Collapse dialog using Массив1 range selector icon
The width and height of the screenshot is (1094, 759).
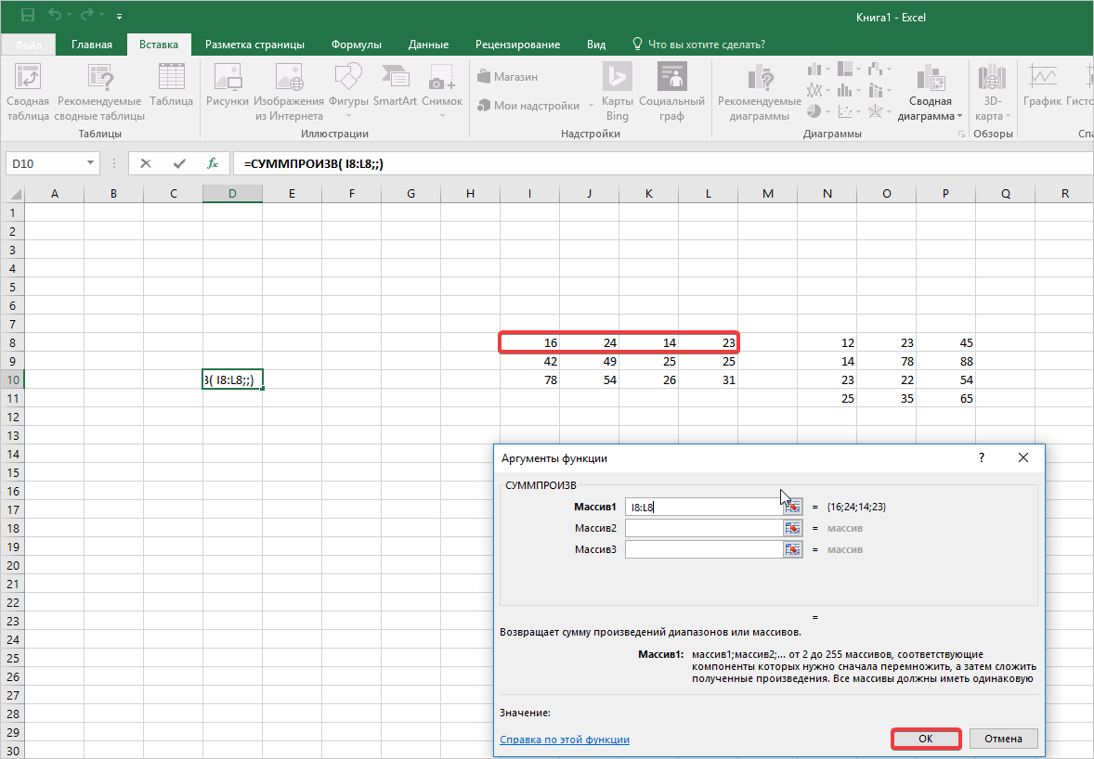(x=792, y=507)
